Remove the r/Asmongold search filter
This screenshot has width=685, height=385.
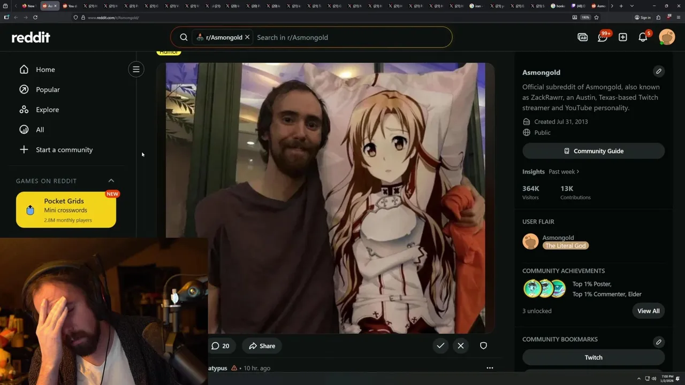247,37
